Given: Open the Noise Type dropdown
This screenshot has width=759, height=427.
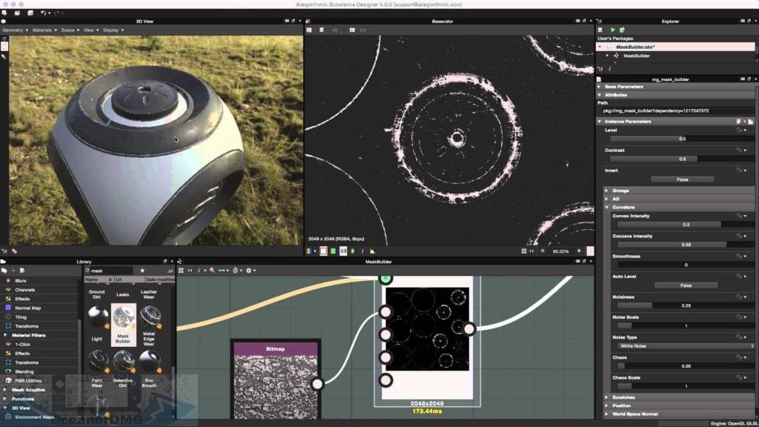Looking at the screenshot, I should click(x=685, y=346).
